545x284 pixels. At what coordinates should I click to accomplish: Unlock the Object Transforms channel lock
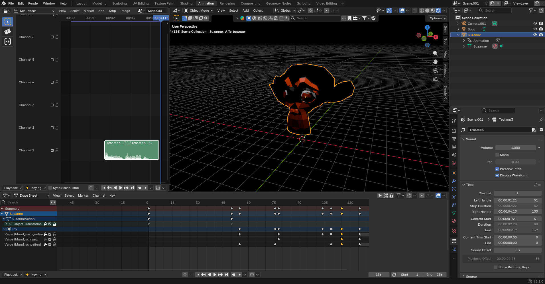click(54, 224)
